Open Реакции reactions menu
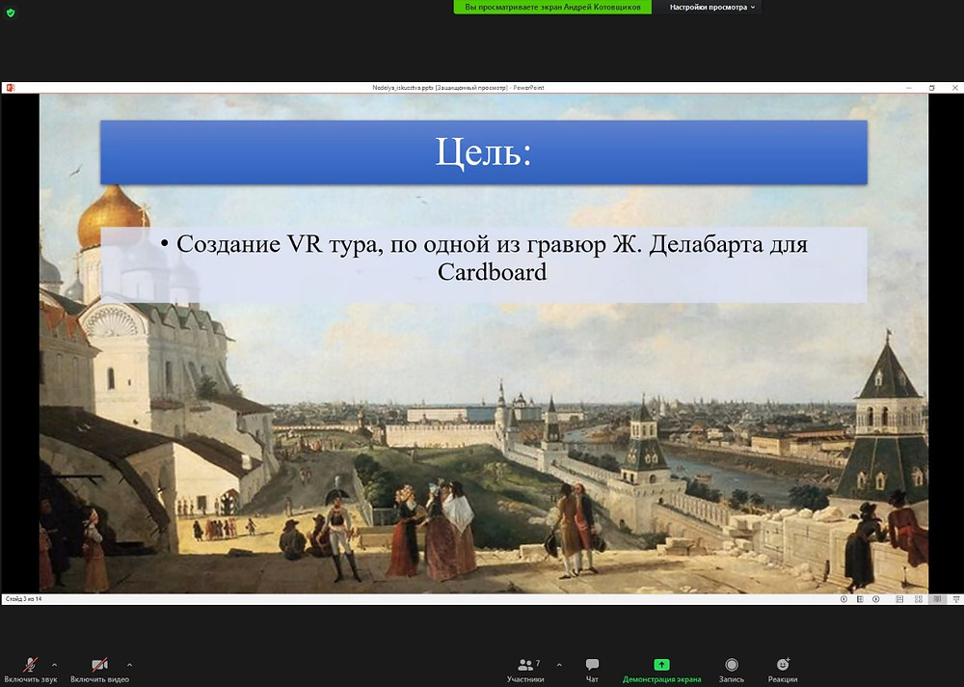964x687 pixels. coord(783,671)
